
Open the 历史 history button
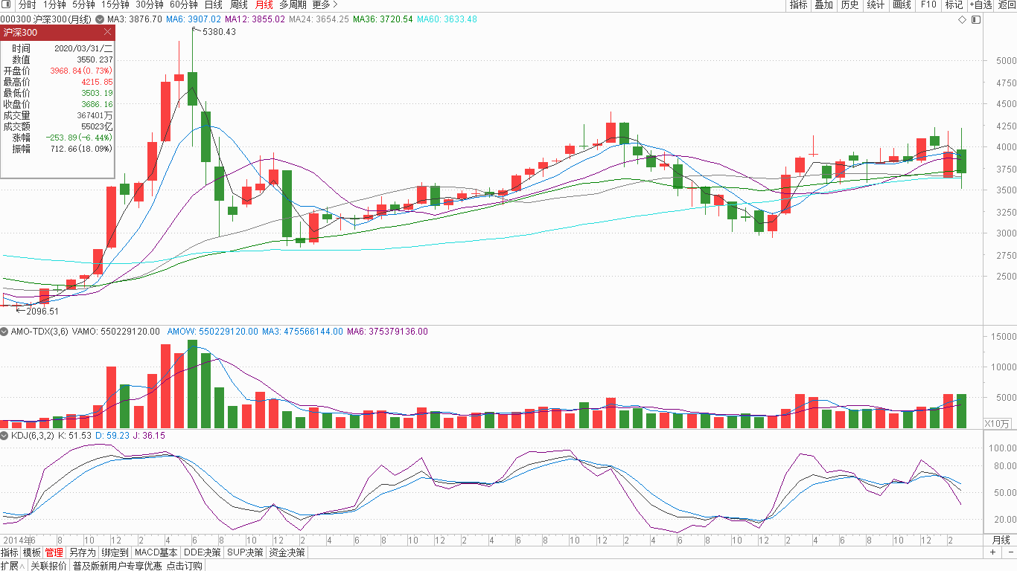click(849, 4)
